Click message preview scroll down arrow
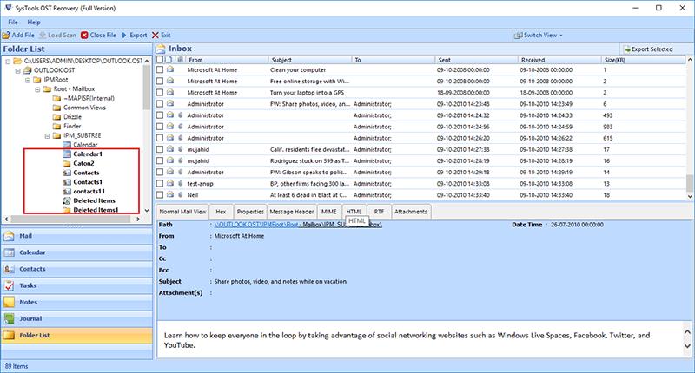 coord(687,345)
